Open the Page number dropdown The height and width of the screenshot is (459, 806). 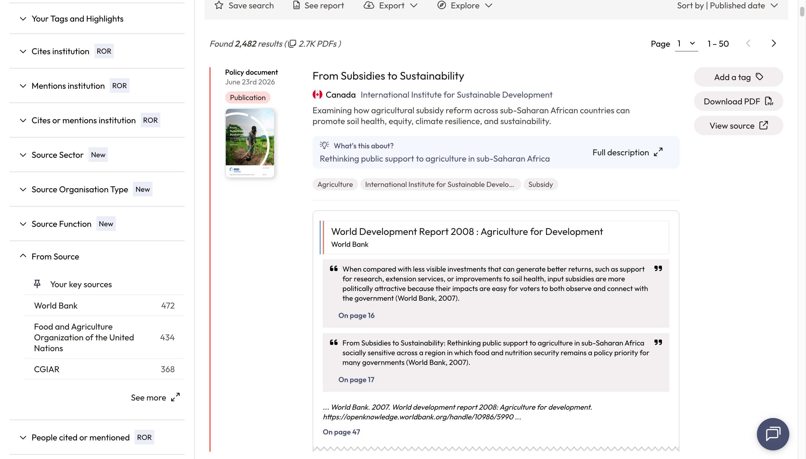686,43
